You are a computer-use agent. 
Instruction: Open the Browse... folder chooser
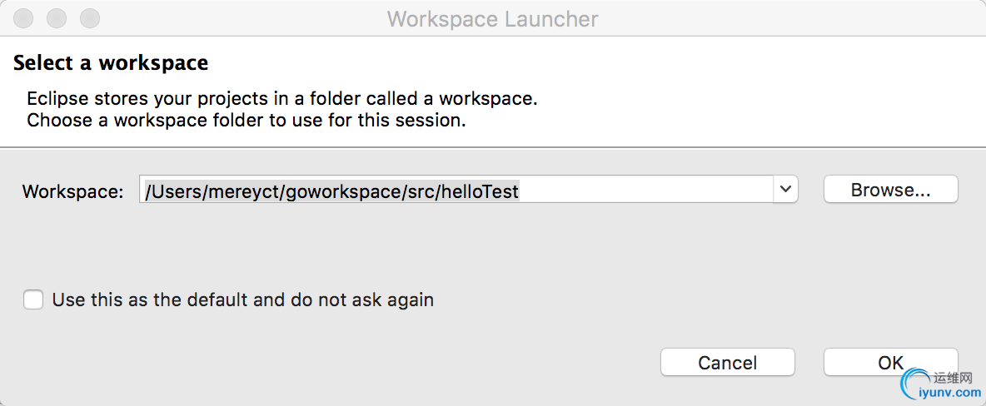pyautogui.click(x=890, y=190)
